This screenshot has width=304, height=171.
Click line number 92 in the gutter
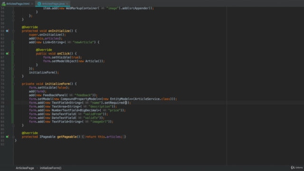pyautogui.click(x=2, y=144)
